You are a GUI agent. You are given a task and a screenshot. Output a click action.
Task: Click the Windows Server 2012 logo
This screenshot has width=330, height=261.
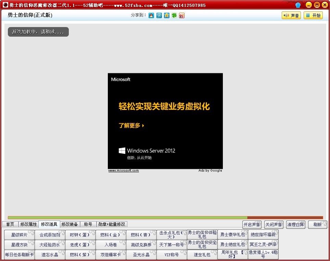click(147, 151)
